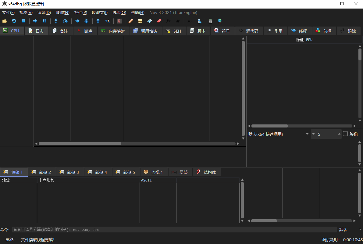Open the calculator icon
The image size is (363, 244).
point(210,21)
